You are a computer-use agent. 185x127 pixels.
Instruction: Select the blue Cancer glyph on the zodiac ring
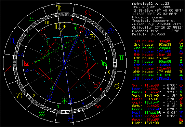pos(111,31)
